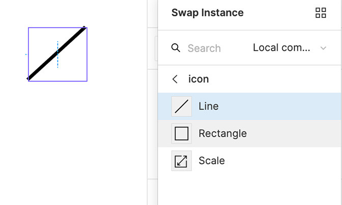The image size is (342, 205).
Task: Expand the chevron beside Local components
Action: pos(323,48)
